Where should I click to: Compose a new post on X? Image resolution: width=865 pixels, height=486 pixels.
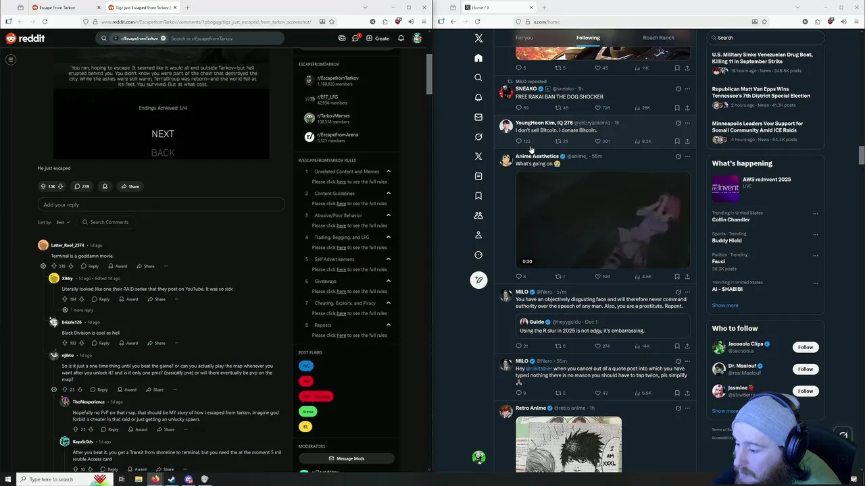(478, 279)
